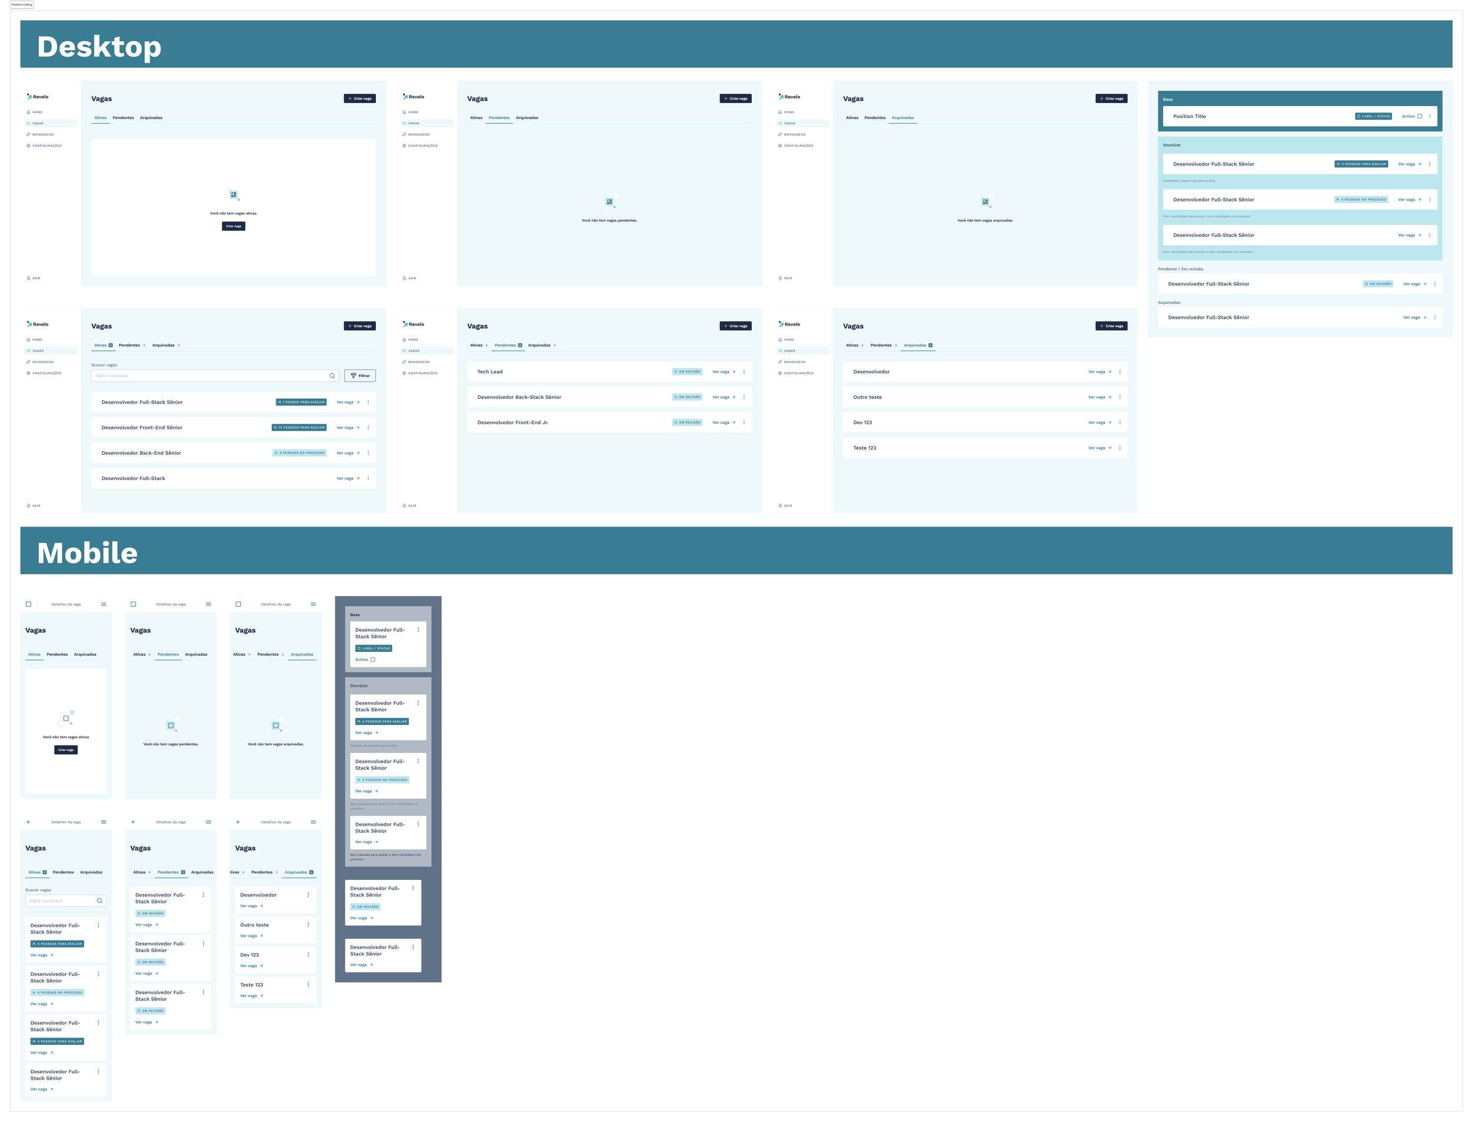Open three-dot menu on Desenvolvedor Back-Stack Sênior row

744,397
